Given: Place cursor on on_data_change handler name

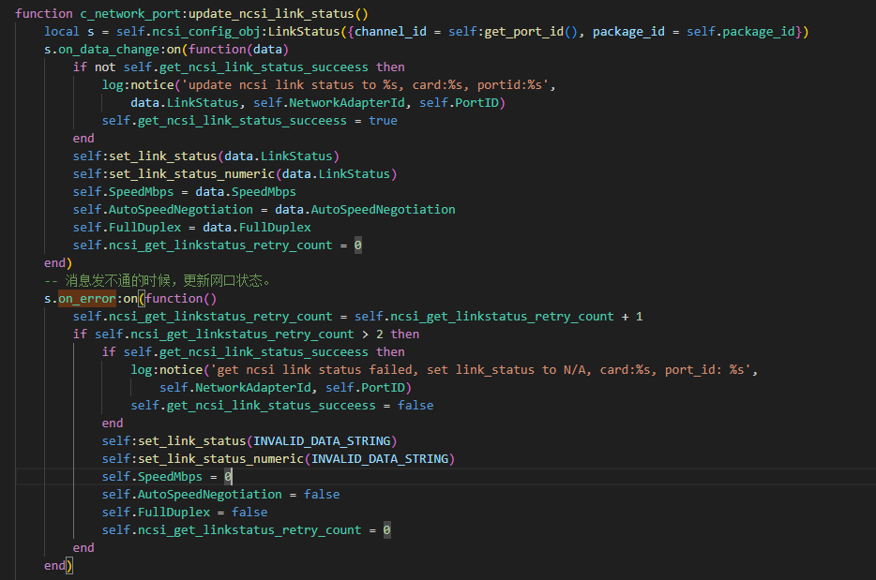Looking at the screenshot, I should coord(101,49).
